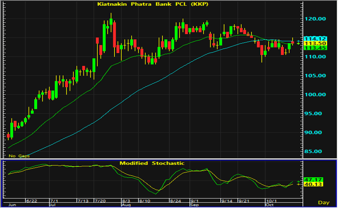Click the 110.00 price axis label
The height and width of the screenshot is (208, 338).
pos(315,57)
